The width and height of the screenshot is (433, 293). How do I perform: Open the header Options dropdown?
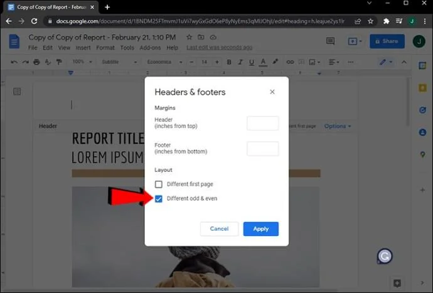coord(338,126)
